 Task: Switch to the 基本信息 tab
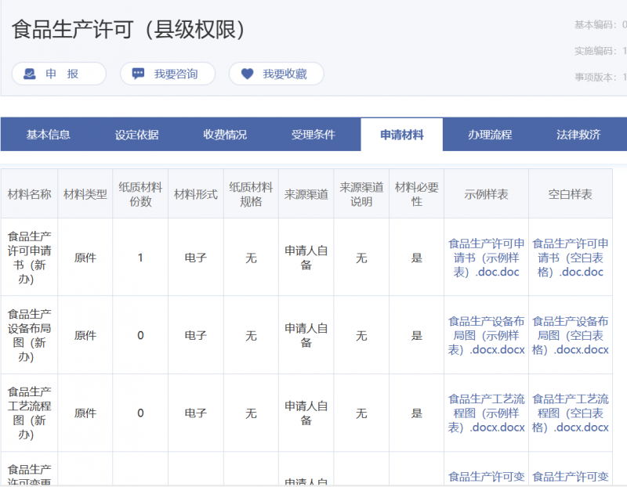point(49,135)
